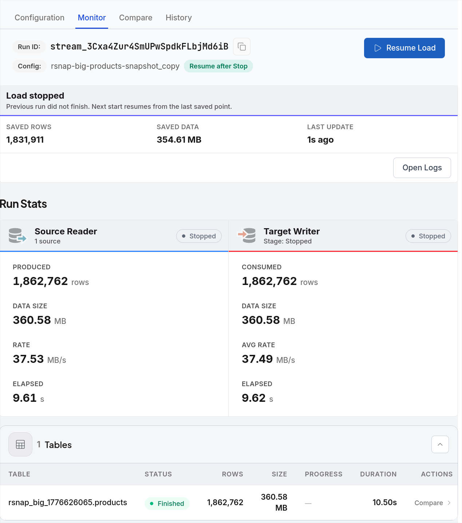Click the Finished status badge
This screenshot has width=462, height=523.
[167, 503]
